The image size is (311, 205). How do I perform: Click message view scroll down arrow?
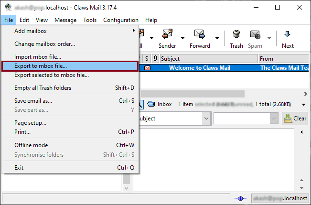[301, 188]
